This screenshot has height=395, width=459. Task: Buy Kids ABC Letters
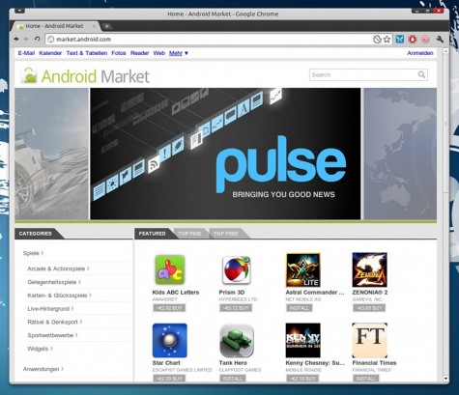(169, 308)
